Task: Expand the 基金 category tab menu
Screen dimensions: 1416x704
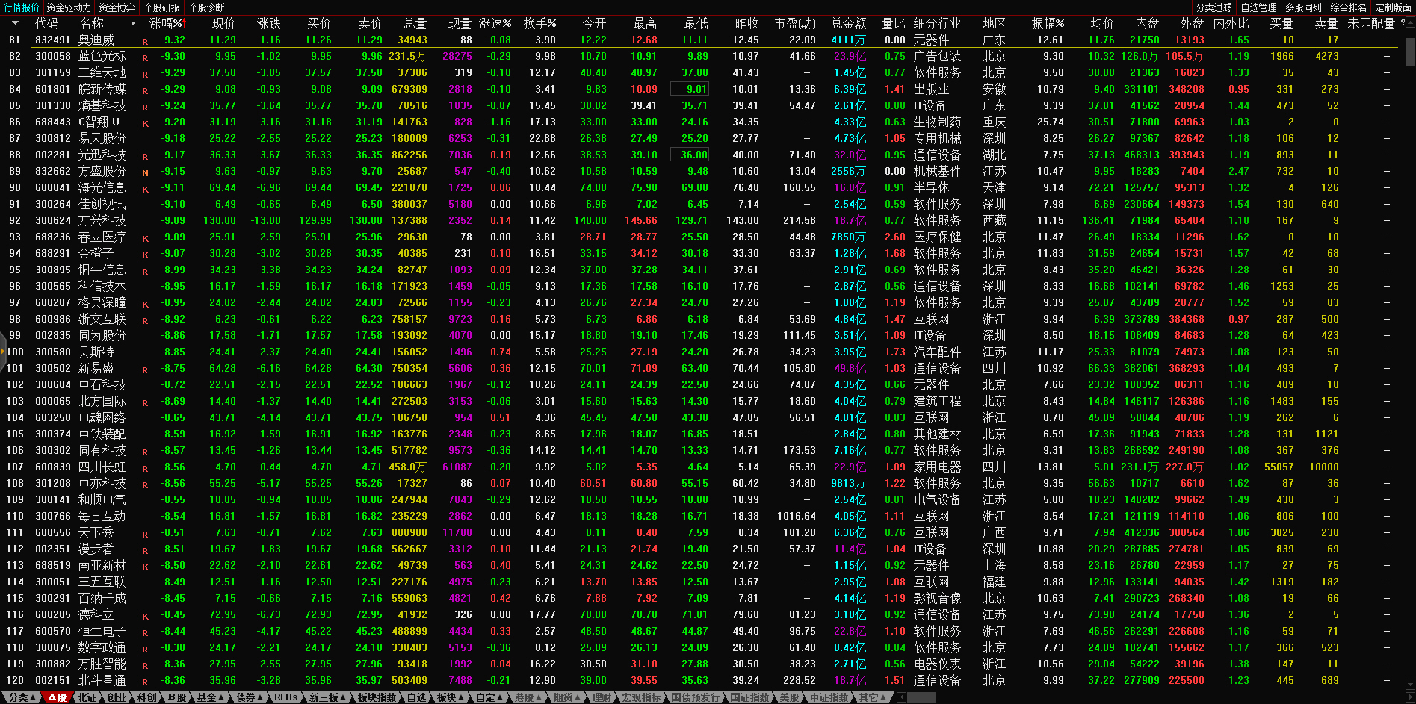Action: tap(210, 697)
